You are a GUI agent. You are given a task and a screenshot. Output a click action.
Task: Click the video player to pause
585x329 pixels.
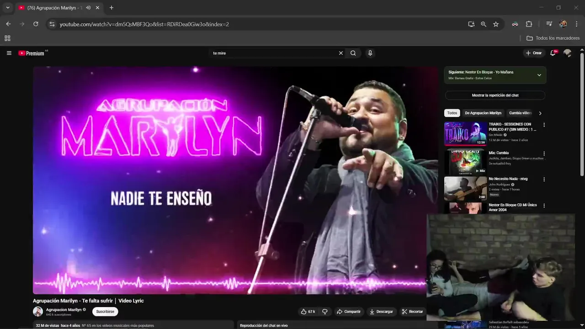235,180
